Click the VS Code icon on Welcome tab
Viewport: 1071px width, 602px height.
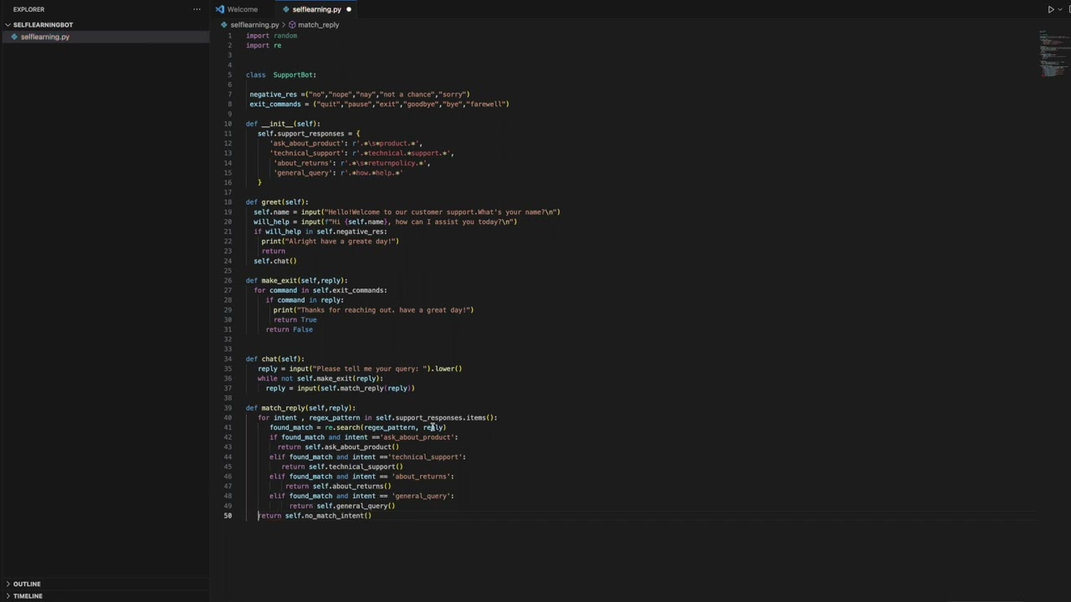(x=220, y=9)
